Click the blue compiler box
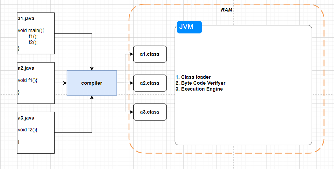 [92, 83]
